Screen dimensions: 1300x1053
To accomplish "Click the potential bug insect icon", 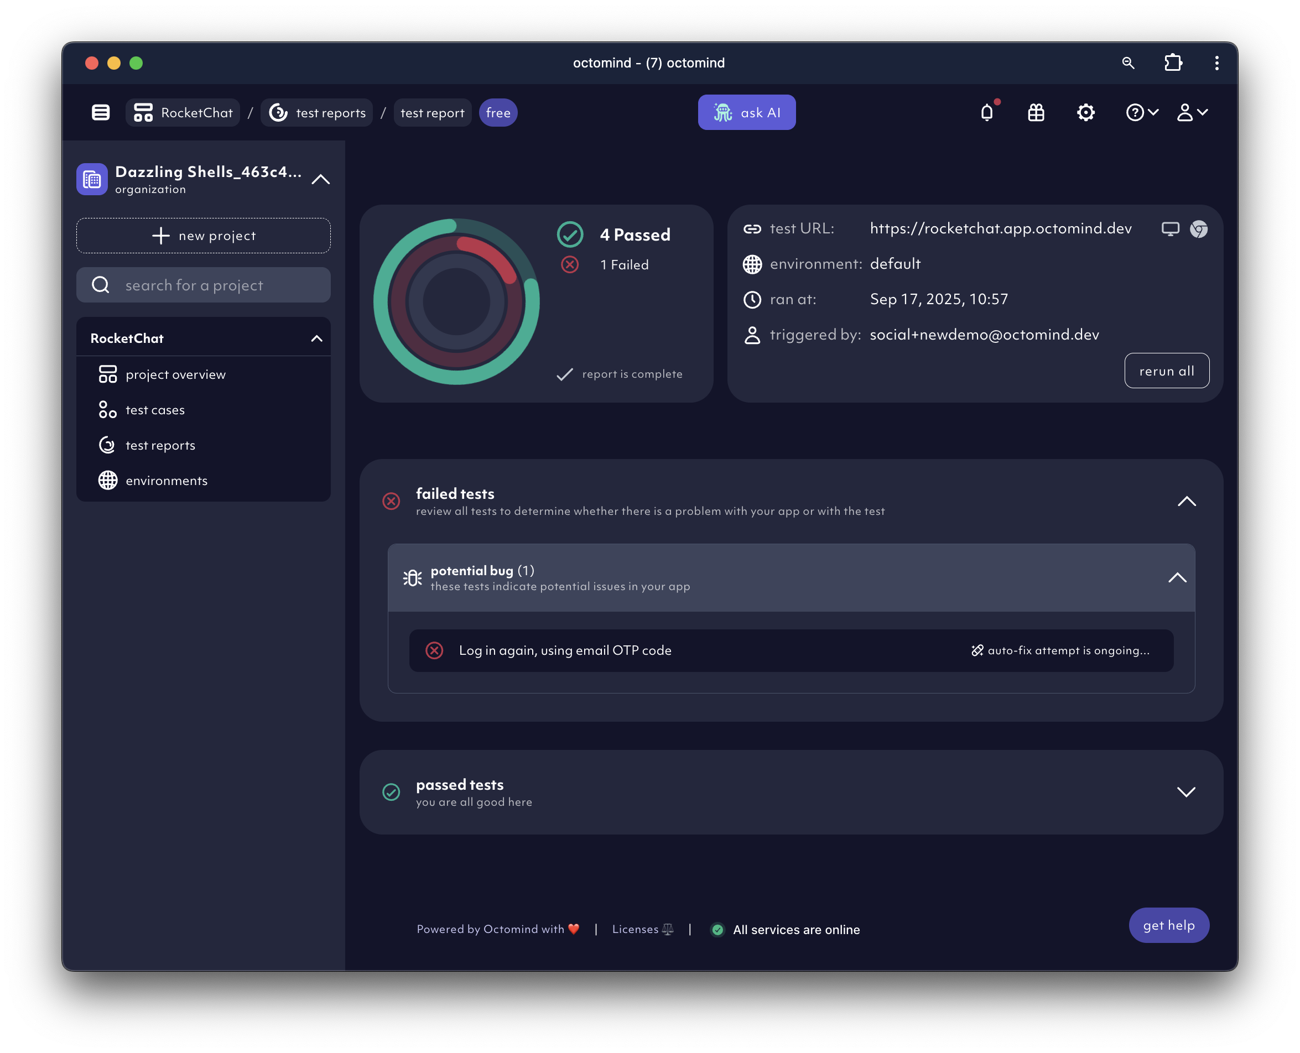I will coord(413,578).
